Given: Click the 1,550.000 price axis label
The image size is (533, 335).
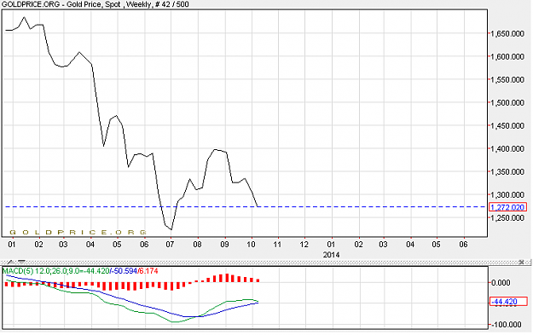Looking at the screenshot, I should (507, 80).
